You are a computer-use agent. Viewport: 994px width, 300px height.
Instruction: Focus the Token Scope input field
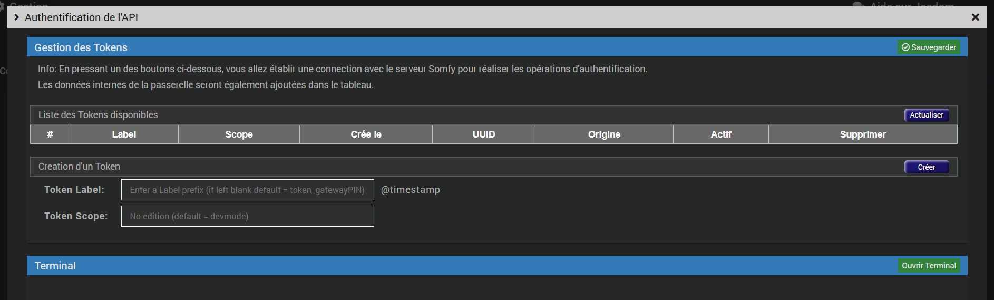pyautogui.click(x=248, y=216)
